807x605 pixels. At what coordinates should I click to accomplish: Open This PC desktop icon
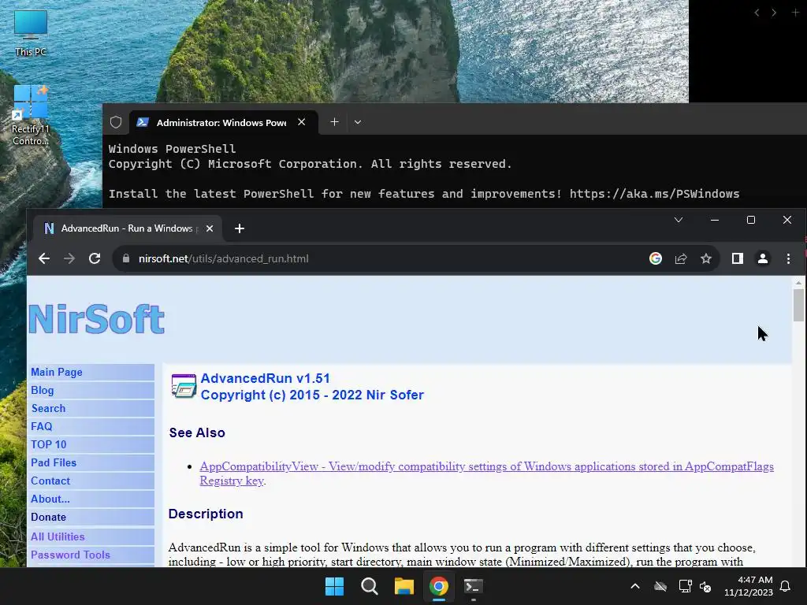point(31,33)
